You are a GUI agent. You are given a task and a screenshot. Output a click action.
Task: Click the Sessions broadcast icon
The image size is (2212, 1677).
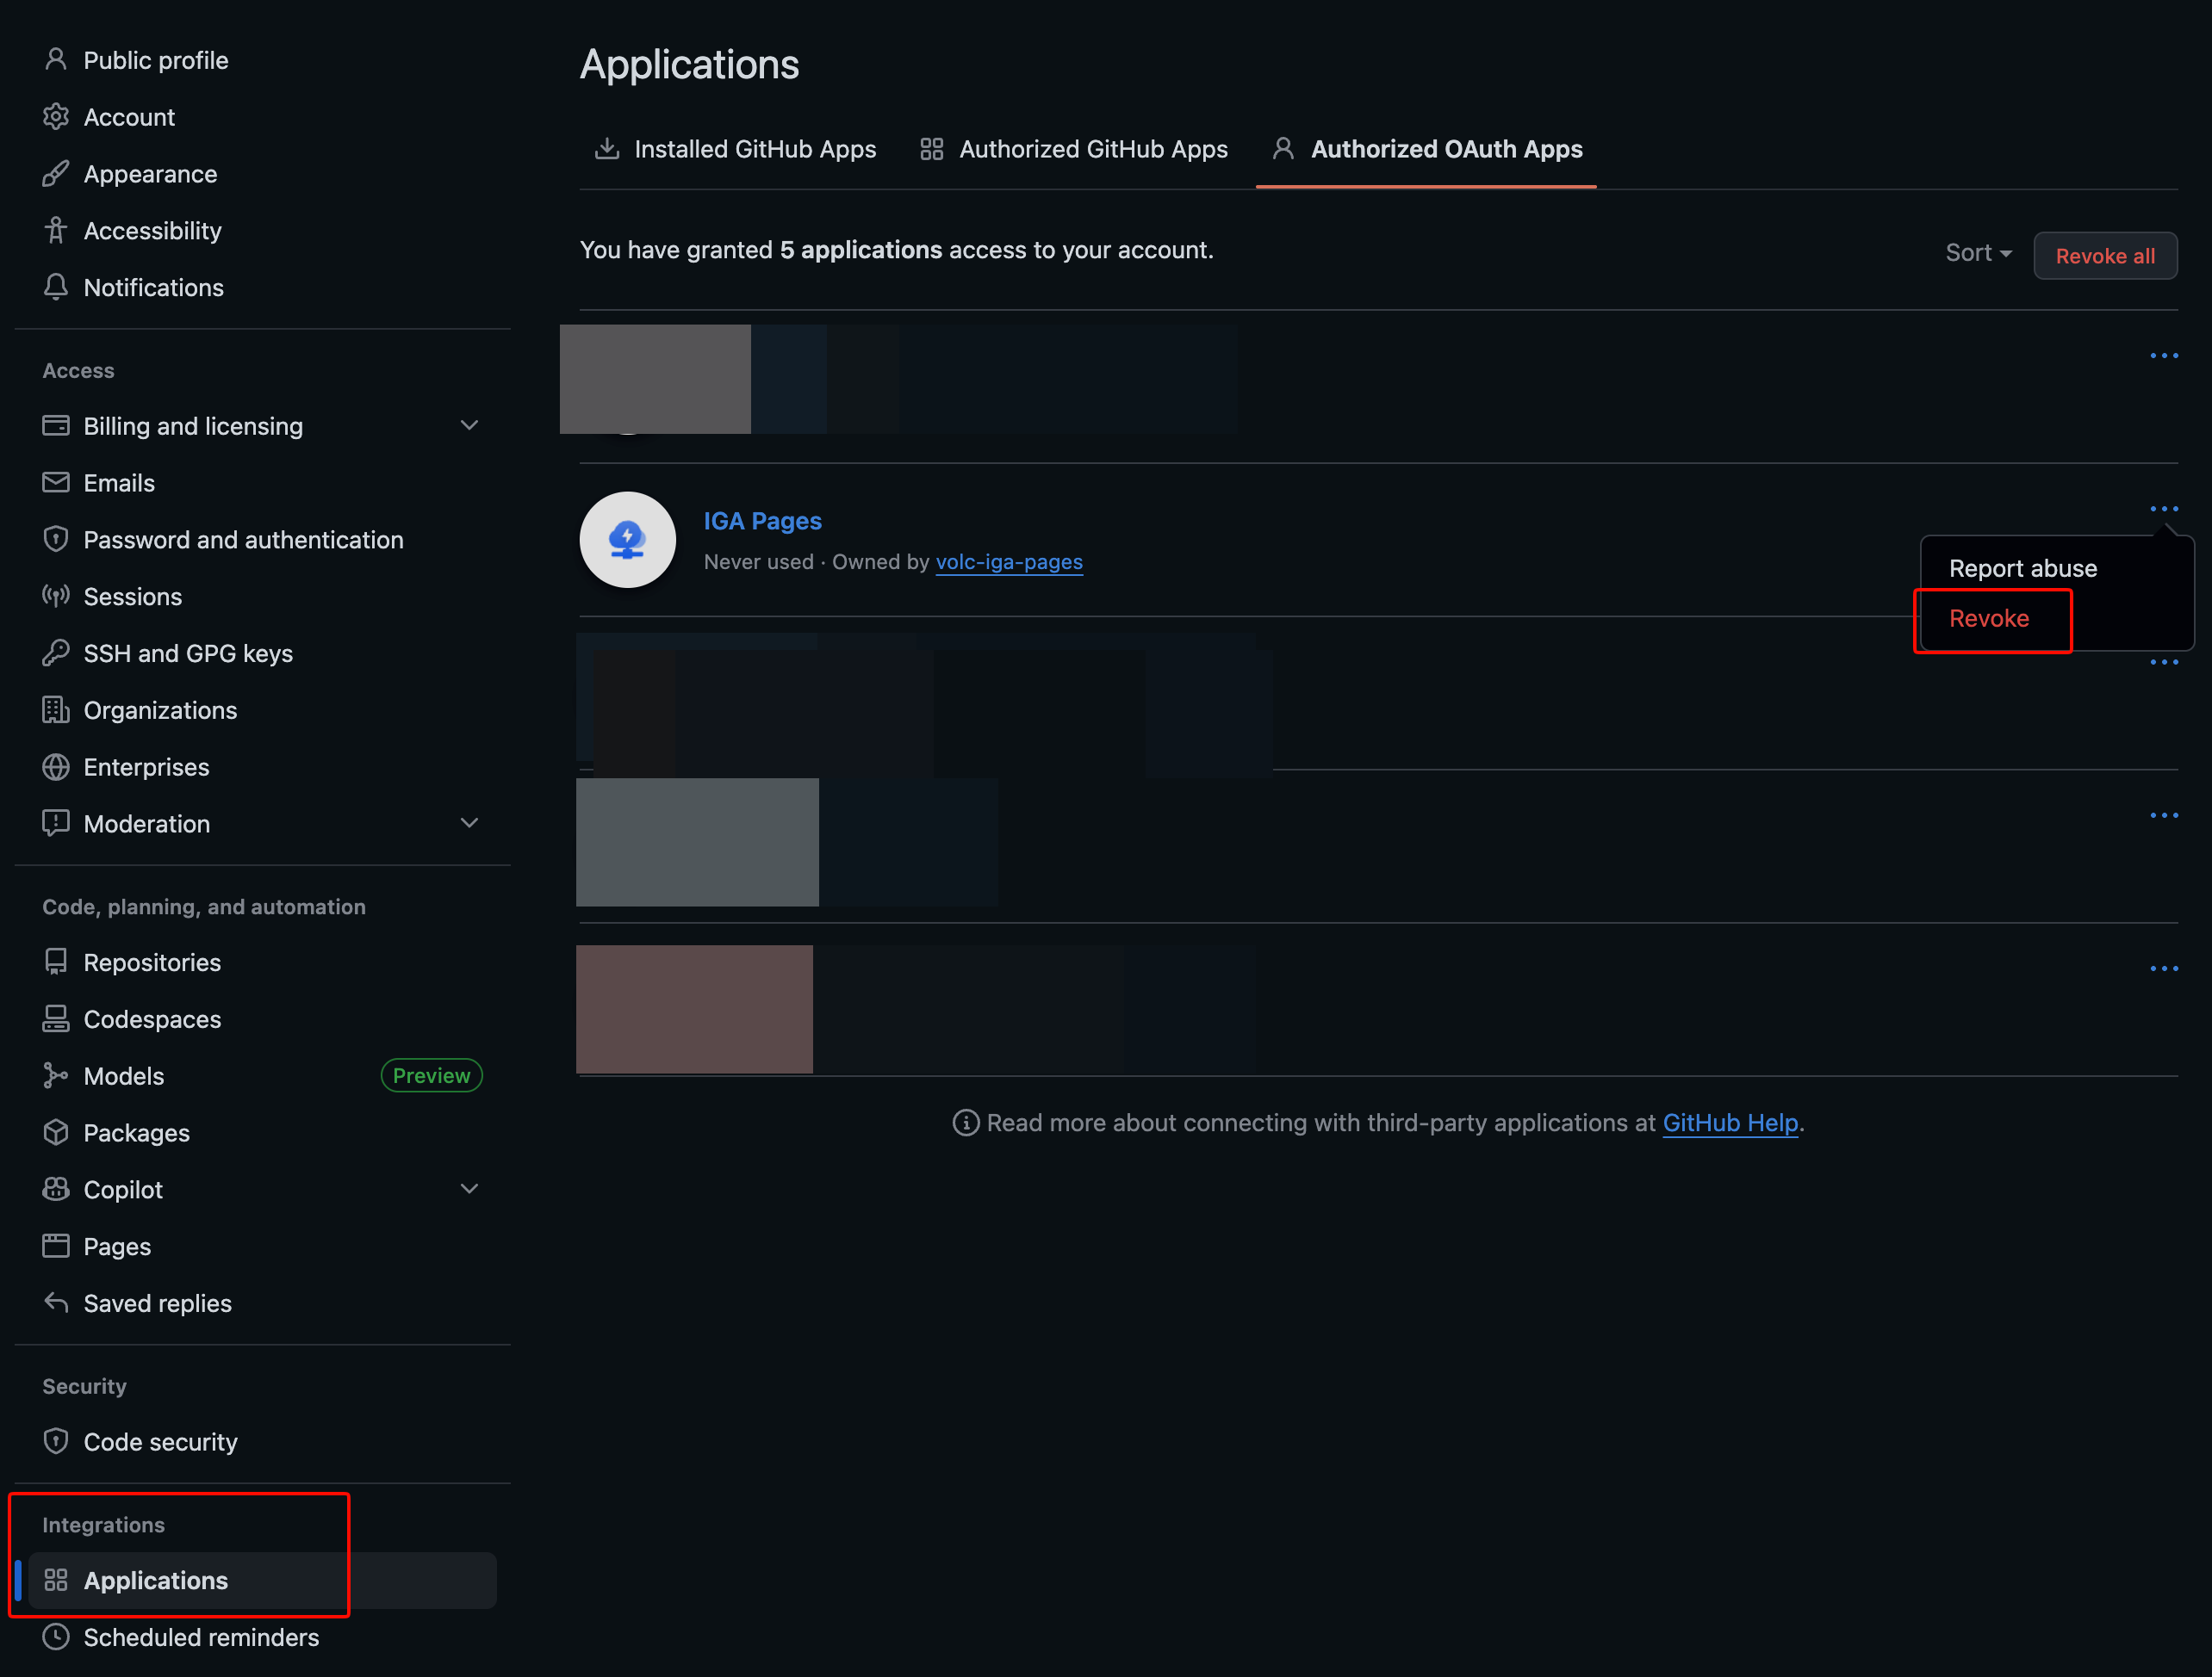(56, 597)
